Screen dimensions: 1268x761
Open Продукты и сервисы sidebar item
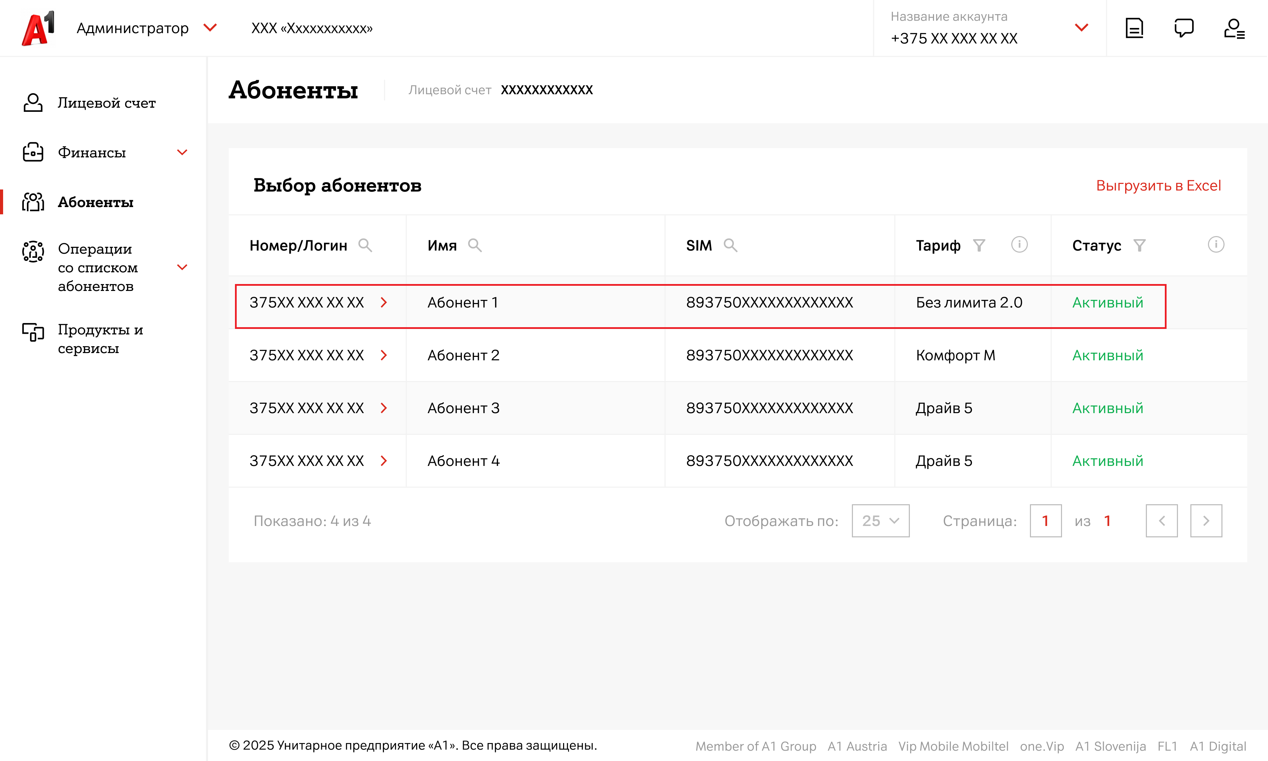pyautogui.click(x=100, y=339)
